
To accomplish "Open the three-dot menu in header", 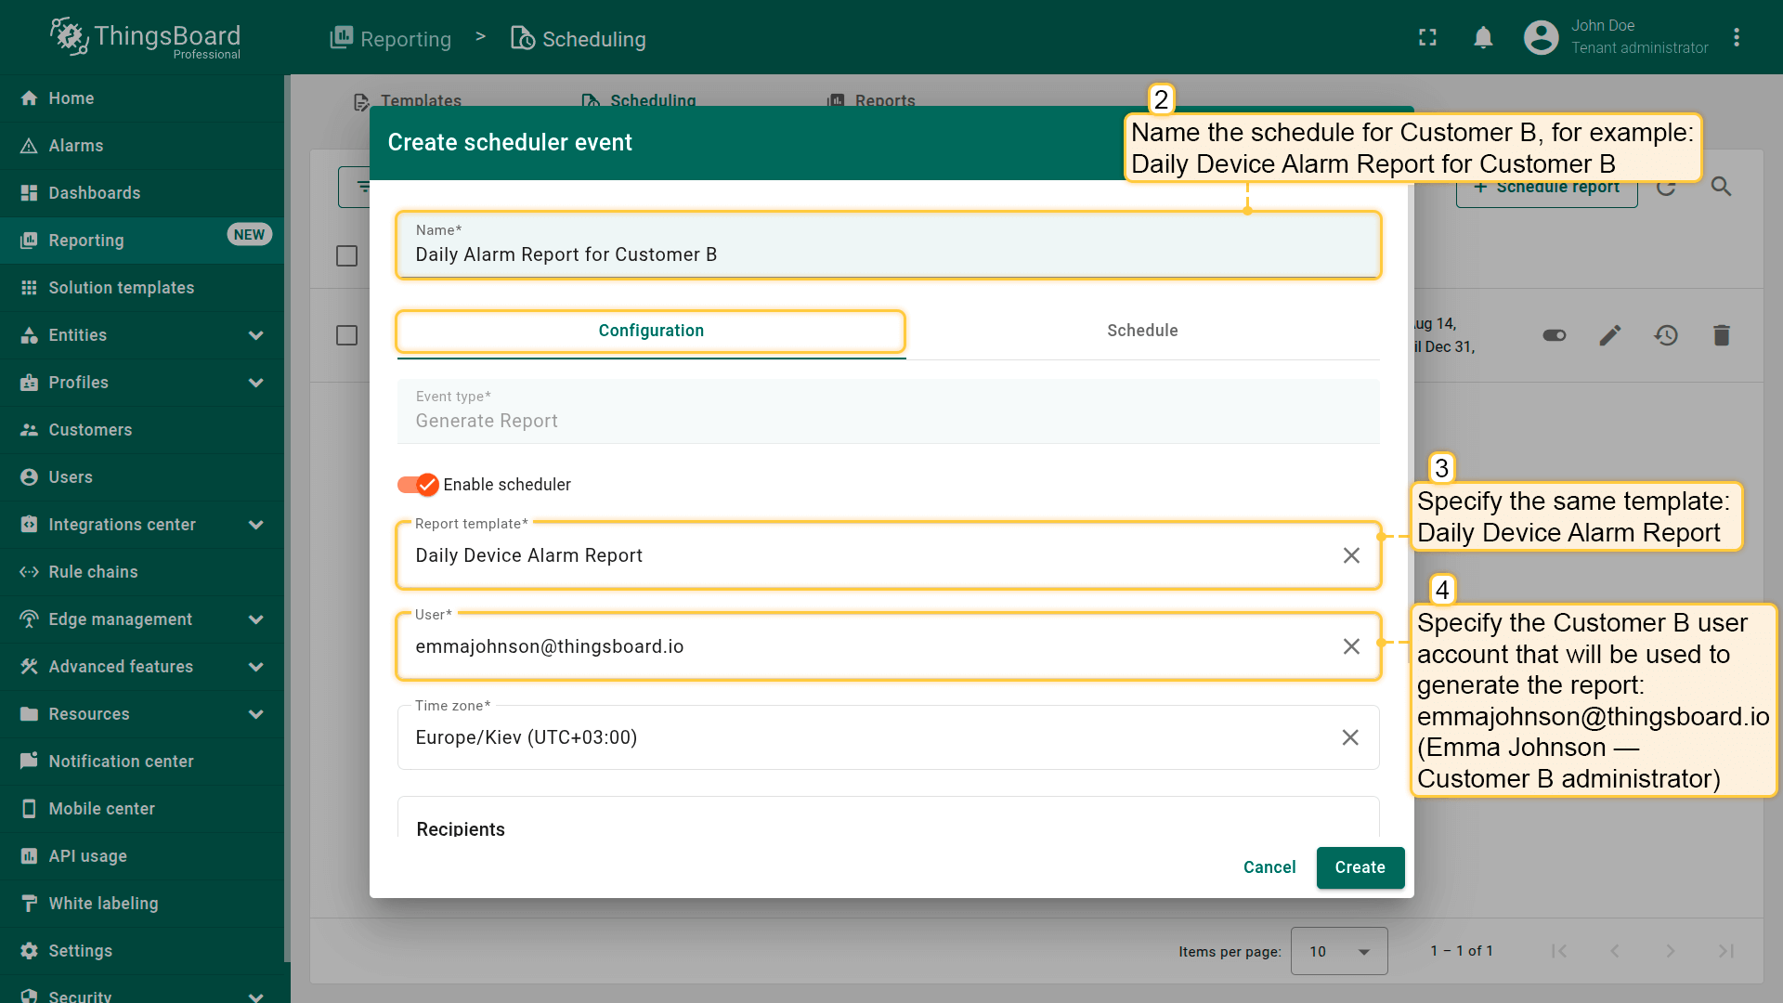I will tap(1736, 37).
